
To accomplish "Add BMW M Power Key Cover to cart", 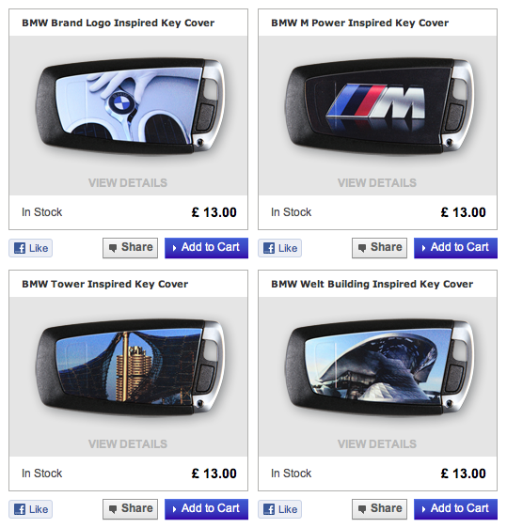I will [x=456, y=248].
